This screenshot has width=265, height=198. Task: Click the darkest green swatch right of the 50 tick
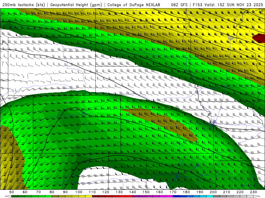15,196
